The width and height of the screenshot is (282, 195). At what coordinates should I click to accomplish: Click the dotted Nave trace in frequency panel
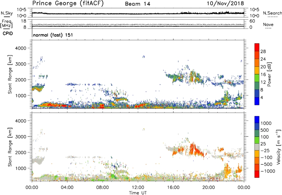(138, 24)
